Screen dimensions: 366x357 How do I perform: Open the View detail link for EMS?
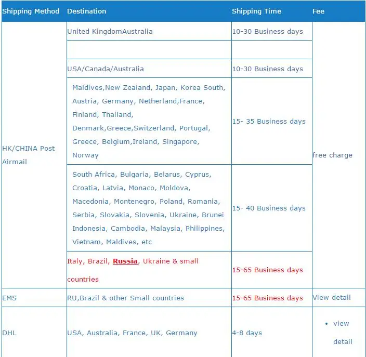click(332, 297)
